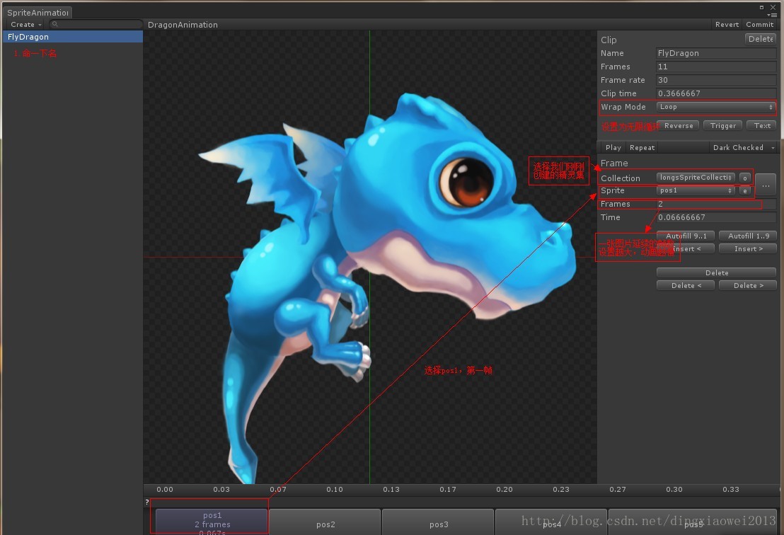Viewport: 784px width, 535px height.
Task: Open the Sprite pos1 dropdown
Action: [696, 190]
